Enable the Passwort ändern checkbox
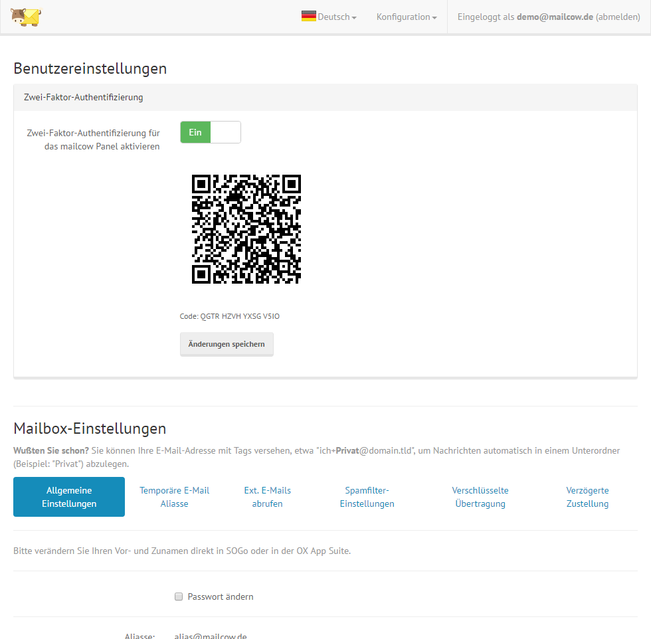The image size is (651, 639). pyautogui.click(x=178, y=596)
